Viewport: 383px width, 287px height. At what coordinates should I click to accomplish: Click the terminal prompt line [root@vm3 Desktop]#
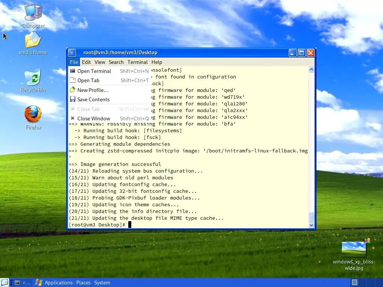[x=97, y=225]
